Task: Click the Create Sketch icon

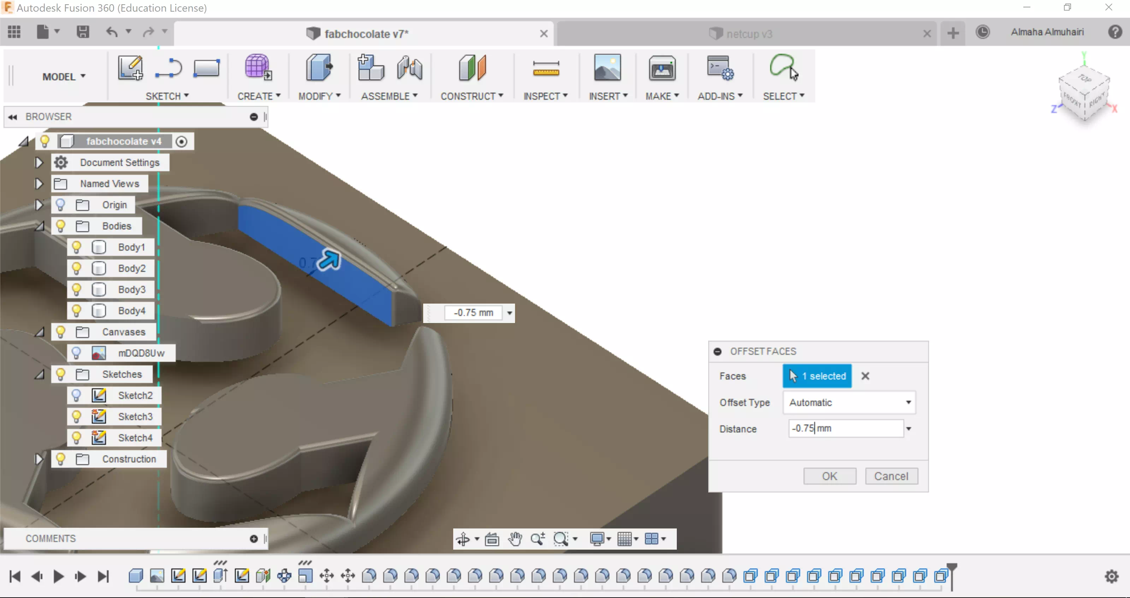Action: (130, 68)
